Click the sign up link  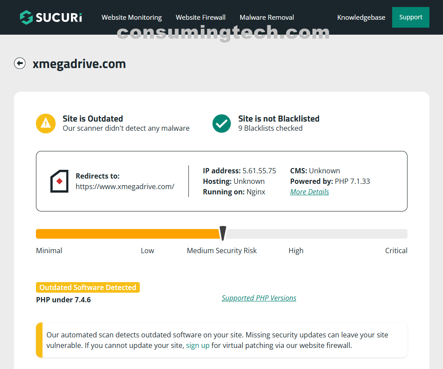[x=198, y=345]
